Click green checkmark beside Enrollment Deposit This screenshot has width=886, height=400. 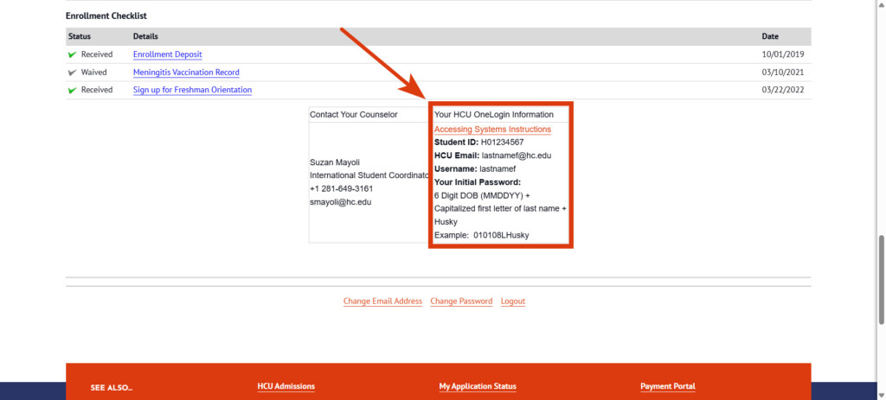coord(73,54)
